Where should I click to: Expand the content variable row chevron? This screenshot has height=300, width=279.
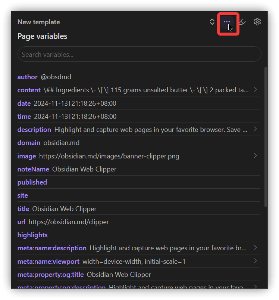click(256, 90)
